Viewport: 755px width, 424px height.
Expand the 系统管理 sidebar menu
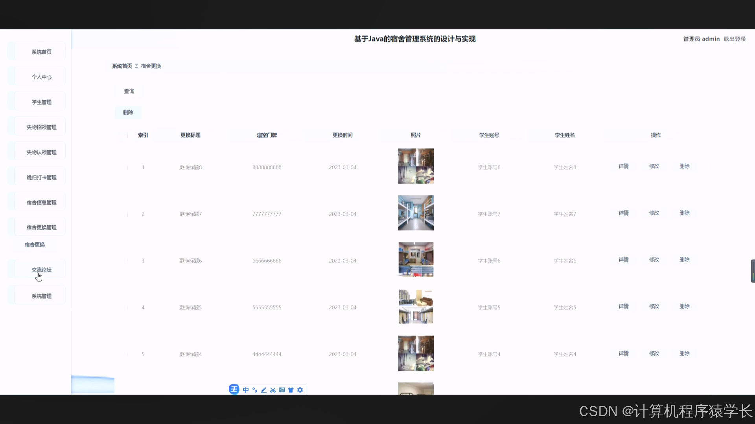point(41,296)
